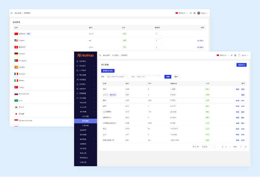This screenshot has width=260, height=178.
Task: Click the next page arrow in pagination
Action: 230,147
